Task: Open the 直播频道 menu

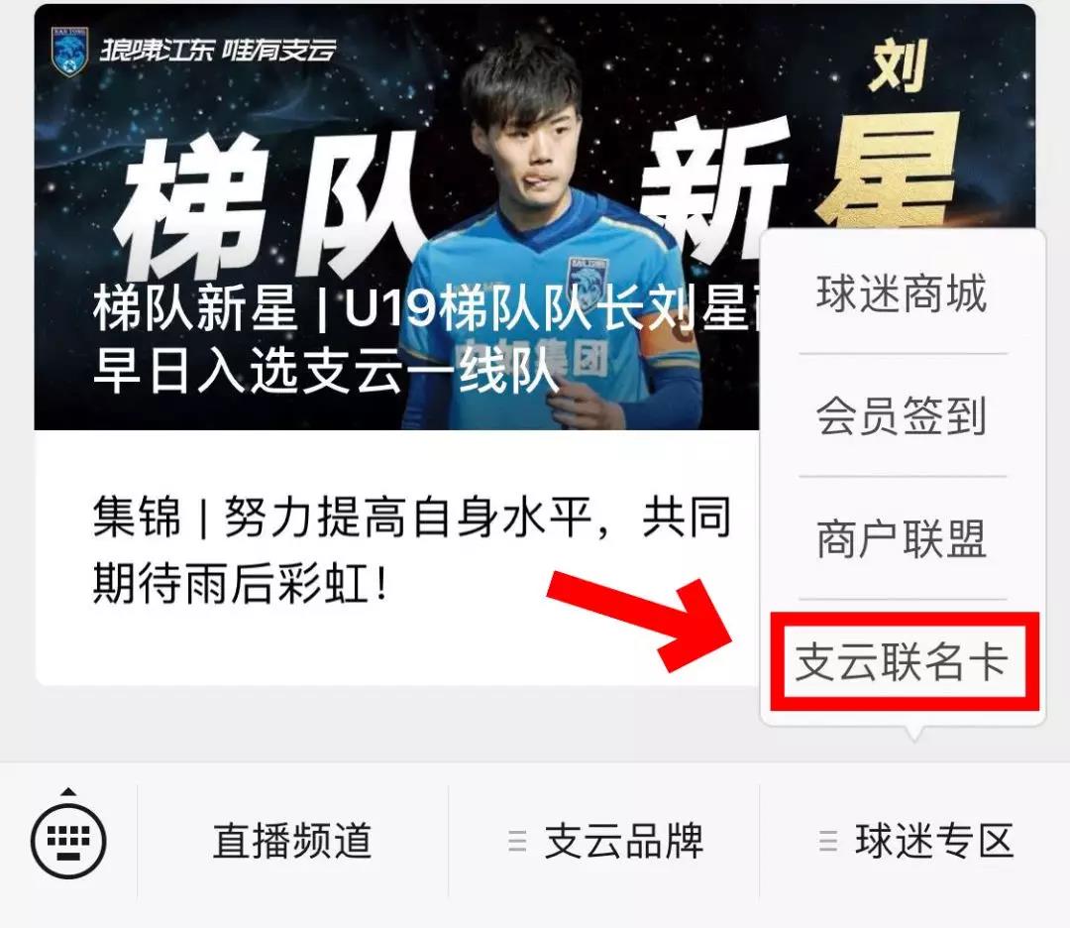Action: pos(292,841)
